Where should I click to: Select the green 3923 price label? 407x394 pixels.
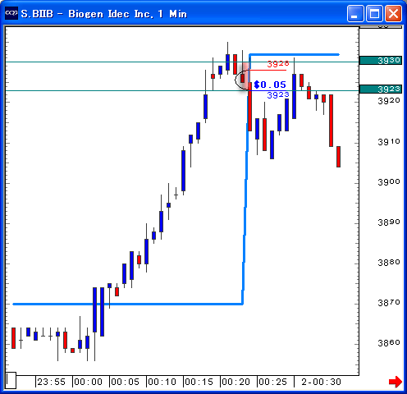pos(381,89)
